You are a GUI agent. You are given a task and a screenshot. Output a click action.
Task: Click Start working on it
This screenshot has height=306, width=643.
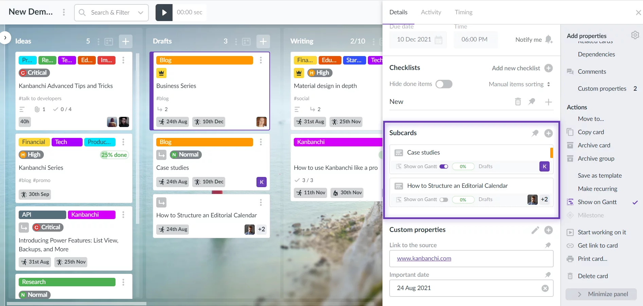coord(602,232)
